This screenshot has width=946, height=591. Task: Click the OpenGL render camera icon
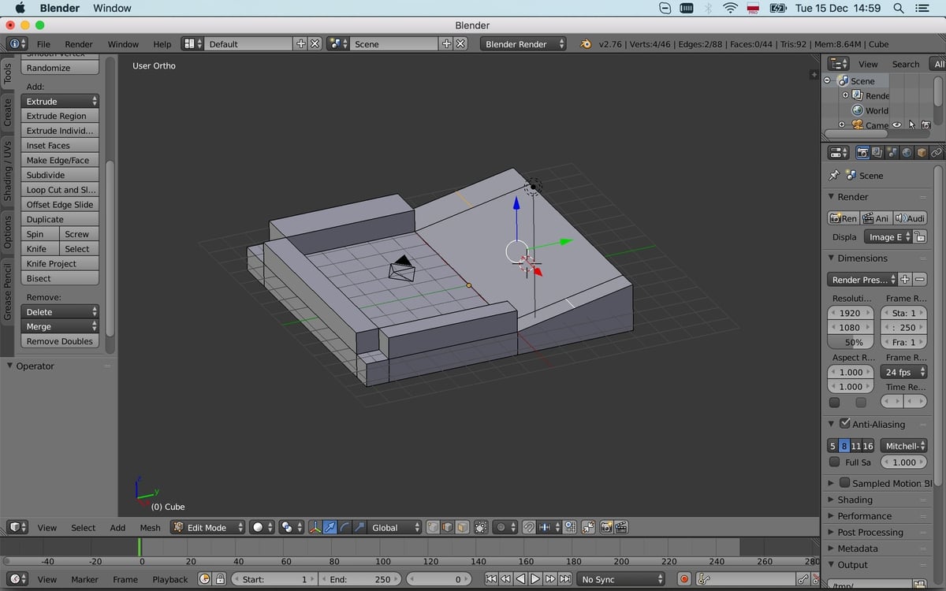coord(606,527)
